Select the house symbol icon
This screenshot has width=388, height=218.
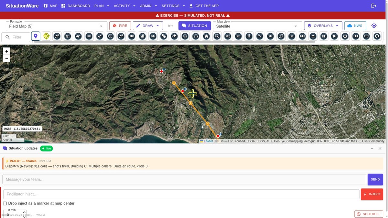[206, 36]
